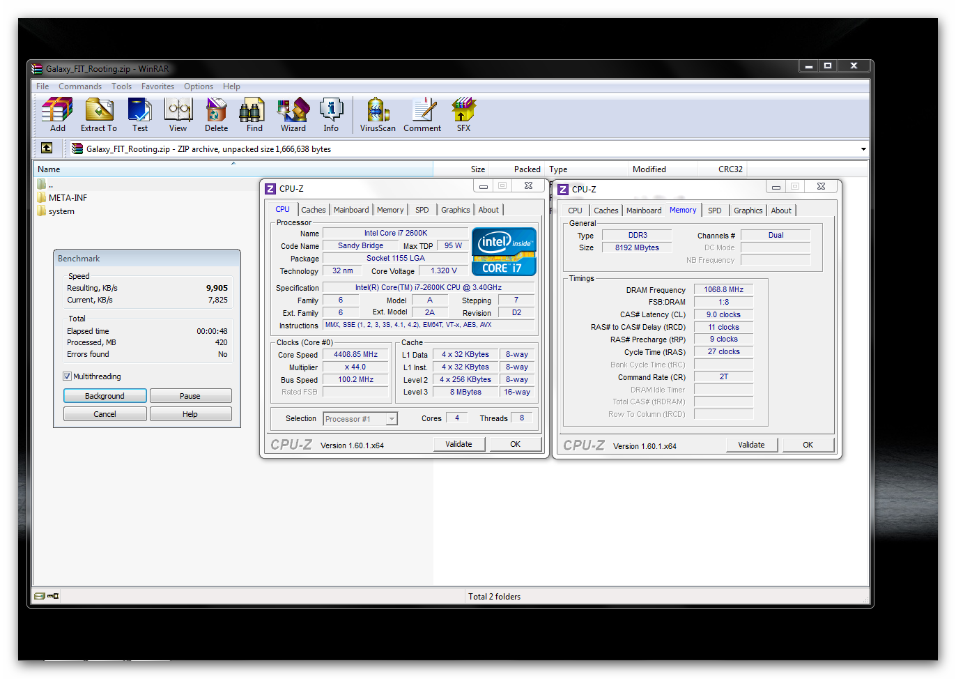The height and width of the screenshot is (679, 956).
Task: Sort file list by Packed column
Action: click(517, 169)
